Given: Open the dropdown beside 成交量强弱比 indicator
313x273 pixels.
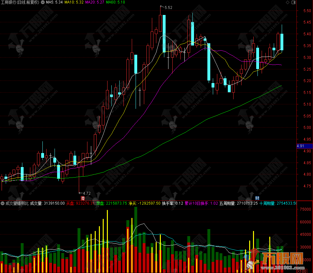Looking at the screenshot, I should coord(3,203).
